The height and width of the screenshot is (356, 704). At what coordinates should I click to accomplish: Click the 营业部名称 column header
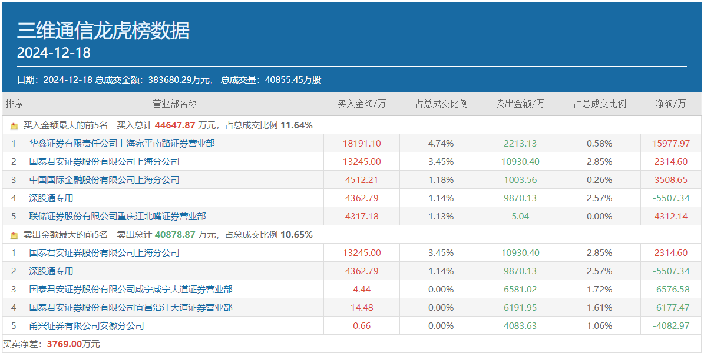174,104
